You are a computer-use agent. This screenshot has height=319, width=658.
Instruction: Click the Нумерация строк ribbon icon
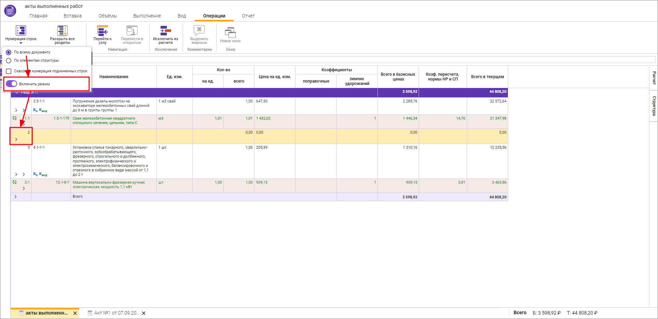pos(21,31)
